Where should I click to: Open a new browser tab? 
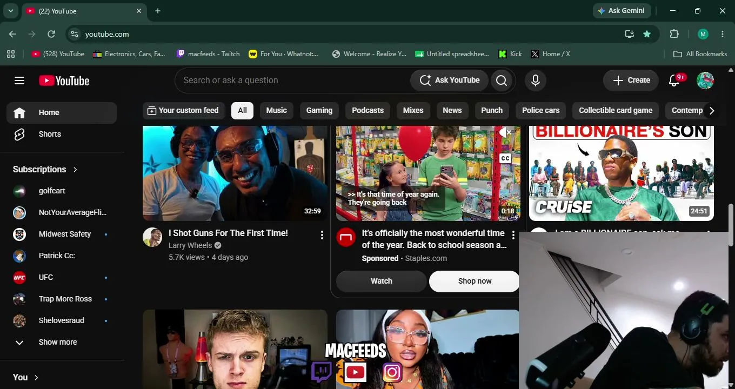coord(158,11)
